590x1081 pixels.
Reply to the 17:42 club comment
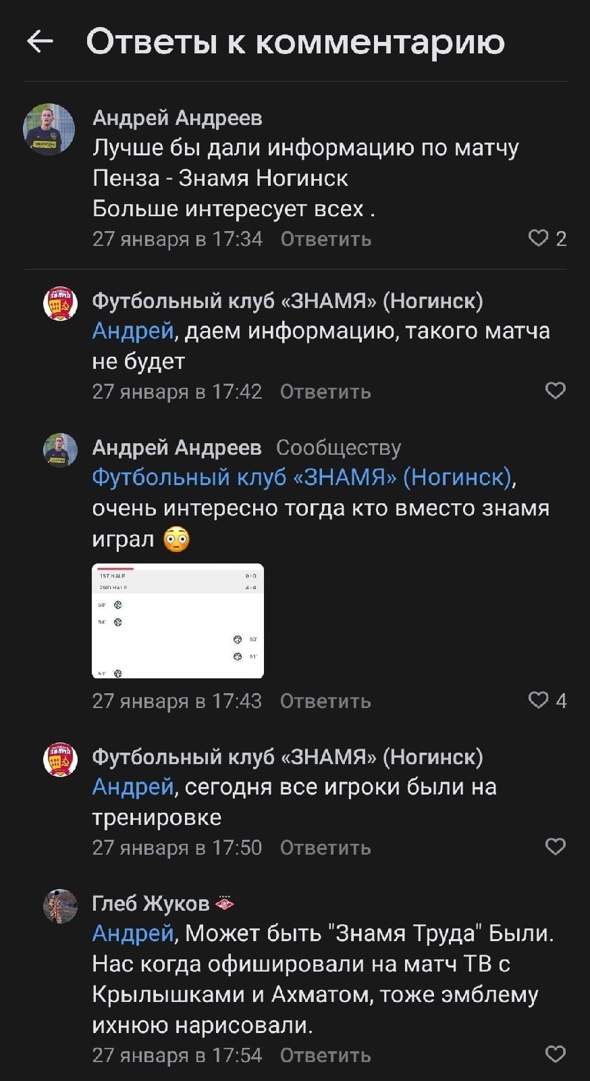pos(325,392)
